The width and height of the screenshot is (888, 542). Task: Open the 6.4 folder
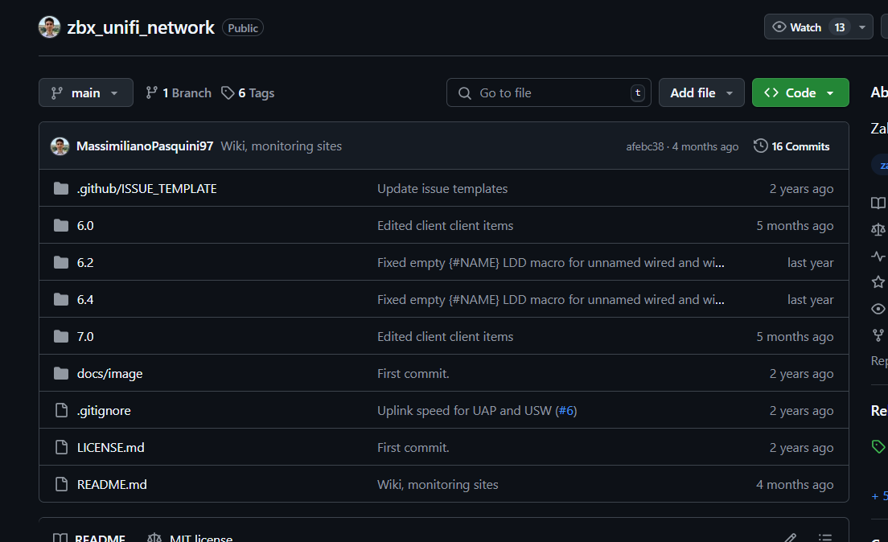click(x=85, y=300)
